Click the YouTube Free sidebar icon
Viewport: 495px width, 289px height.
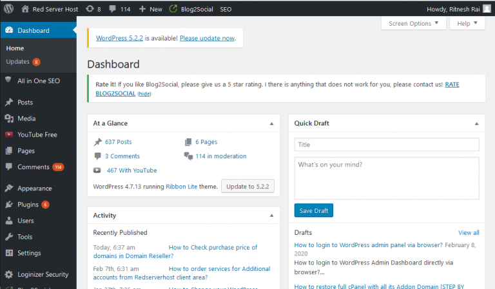tap(9, 135)
